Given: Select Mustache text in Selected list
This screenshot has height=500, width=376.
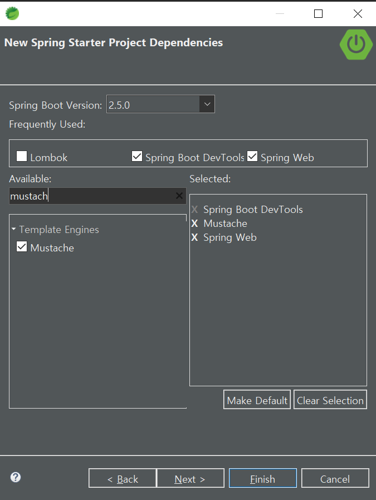Looking at the screenshot, I should 225,224.
